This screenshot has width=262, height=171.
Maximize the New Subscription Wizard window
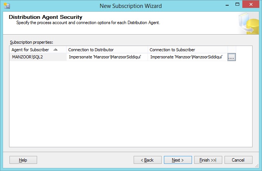237,5
